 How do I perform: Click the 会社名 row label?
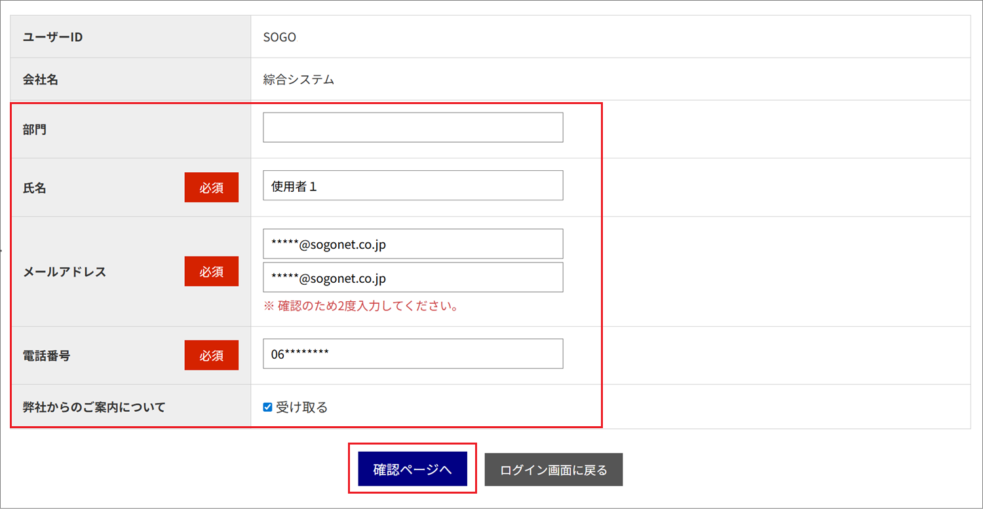41,80
